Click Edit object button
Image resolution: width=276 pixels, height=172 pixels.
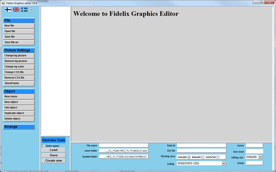[19, 108]
